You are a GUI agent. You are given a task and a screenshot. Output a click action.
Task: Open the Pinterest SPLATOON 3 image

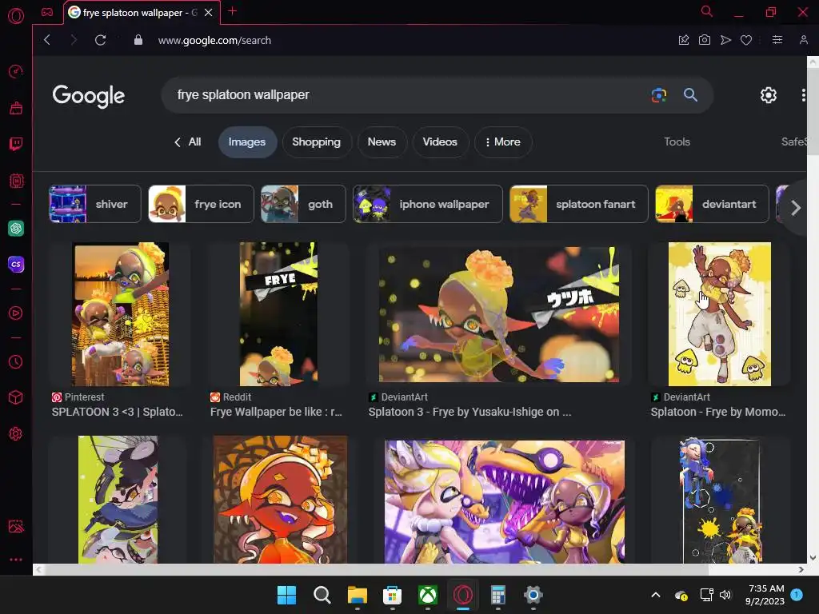point(120,313)
